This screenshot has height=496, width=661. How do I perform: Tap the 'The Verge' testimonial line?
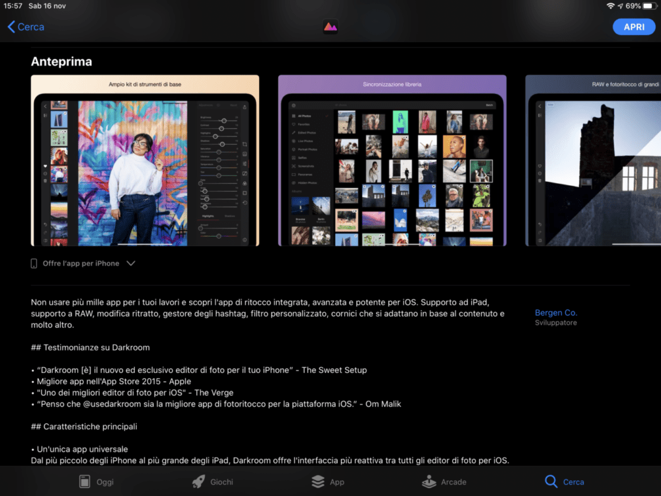[x=132, y=393]
